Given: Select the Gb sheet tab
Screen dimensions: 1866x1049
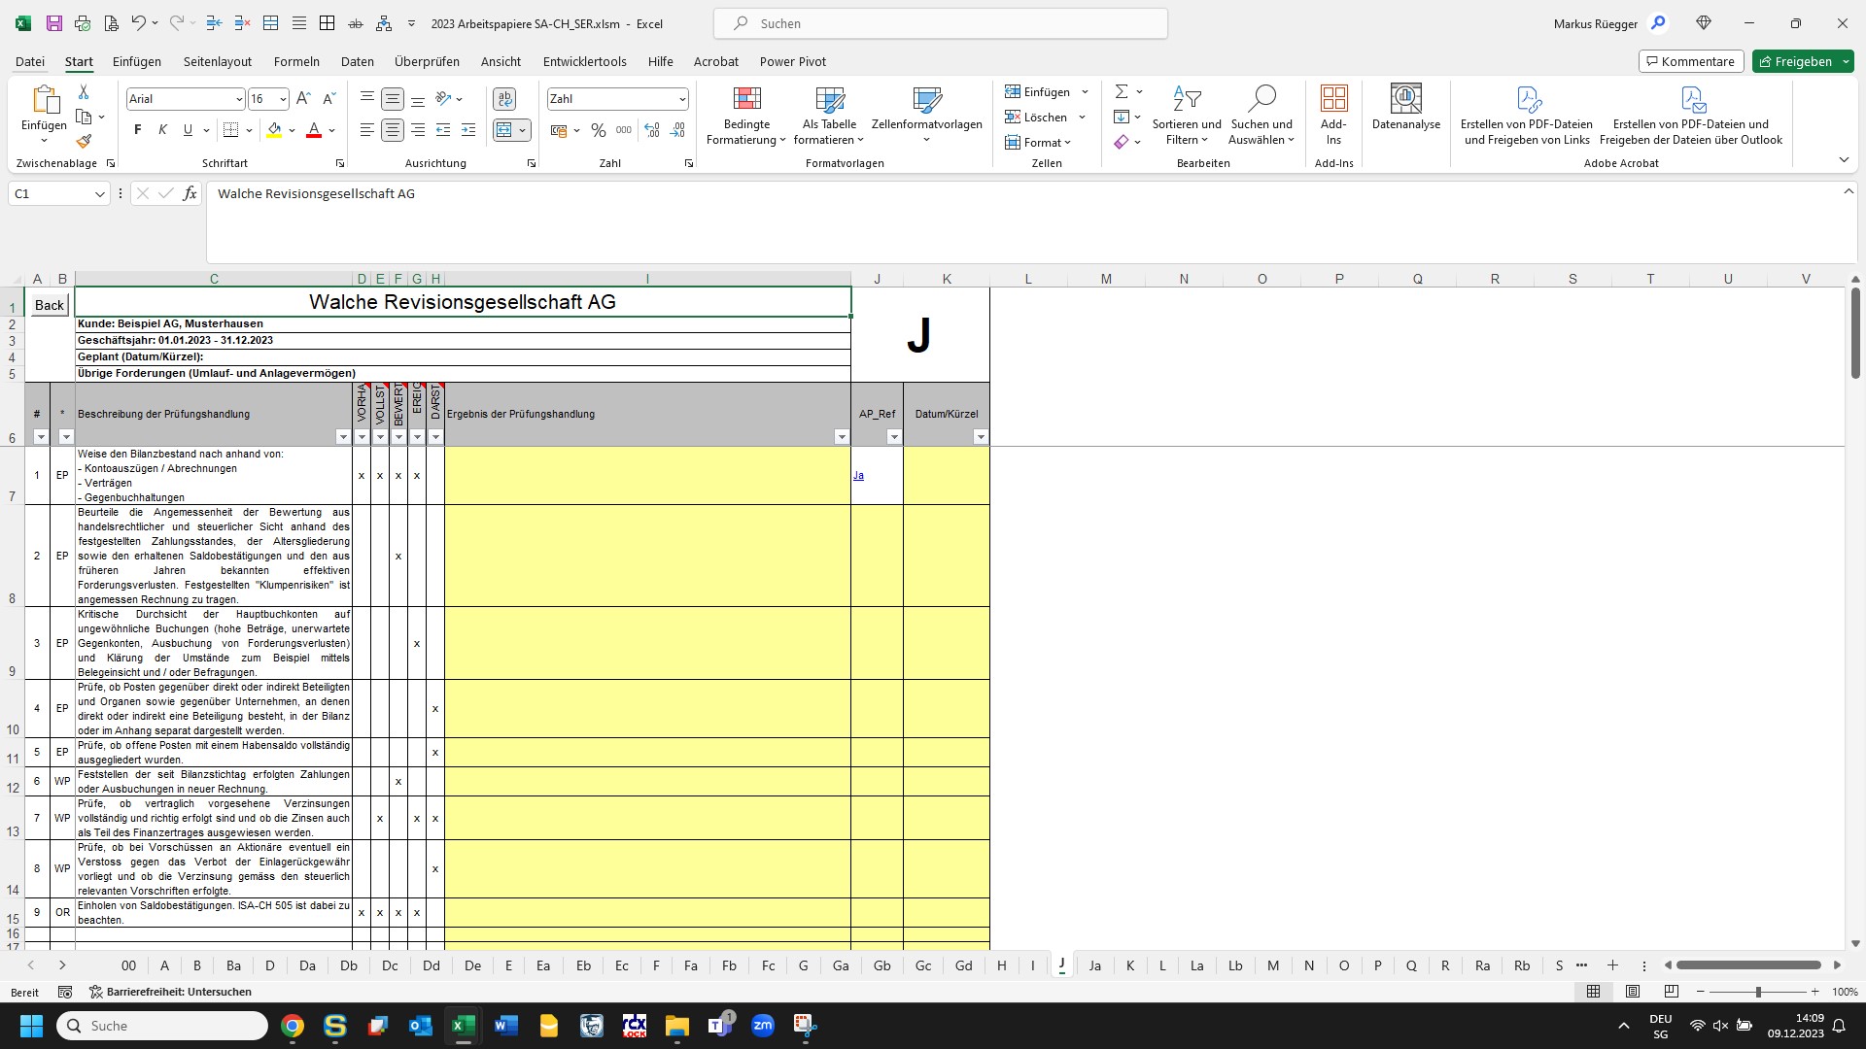Looking at the screenshot, I should tap(881, 965).
